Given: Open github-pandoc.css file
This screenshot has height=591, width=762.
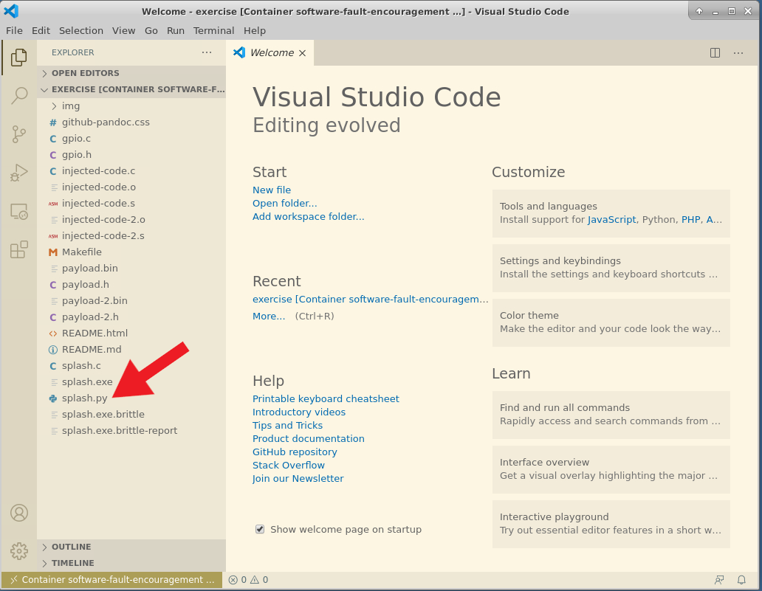Looking at the screenshot, I should click(131, 122).
